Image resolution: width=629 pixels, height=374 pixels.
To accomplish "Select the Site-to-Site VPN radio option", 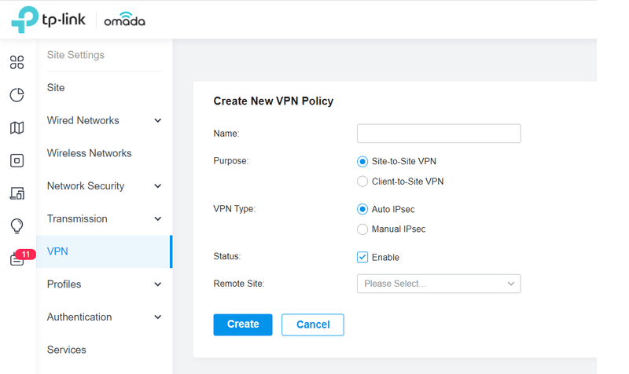I will pyautogui.click(x=362, y=162).
